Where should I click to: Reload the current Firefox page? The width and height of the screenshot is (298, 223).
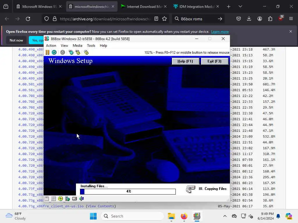(28, 19)
